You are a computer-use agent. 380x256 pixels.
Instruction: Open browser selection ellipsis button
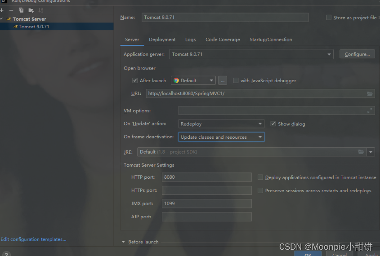coord(223,80)
